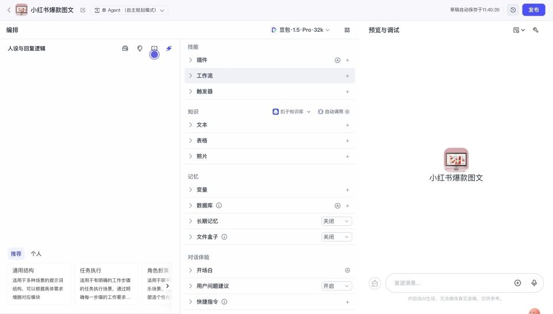
Task: Open the 扣子知识库 dropdown
Action: pos(291,112)
